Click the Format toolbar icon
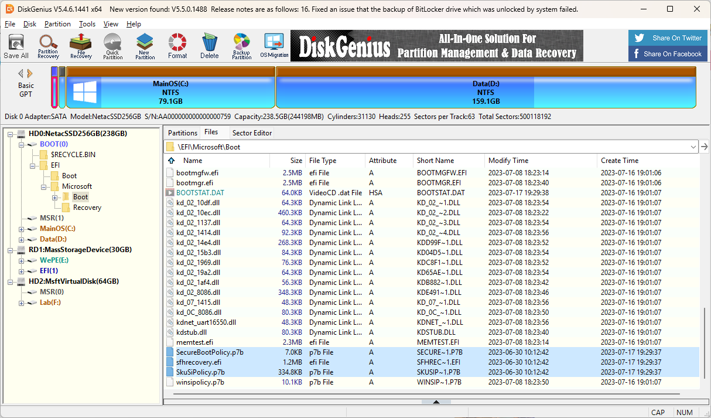 [x=177, y=46]
